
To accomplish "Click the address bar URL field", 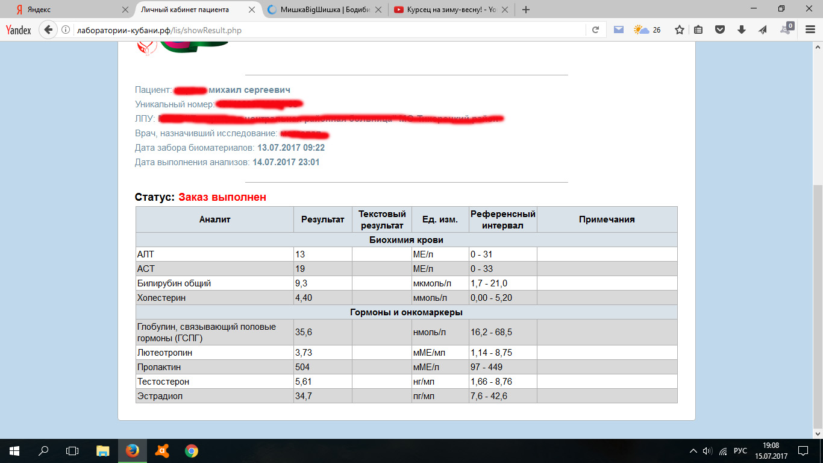I will pyautogui.click(x=325, y=30).
